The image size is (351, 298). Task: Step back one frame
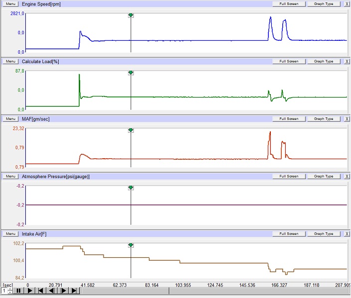pos(52,291)
